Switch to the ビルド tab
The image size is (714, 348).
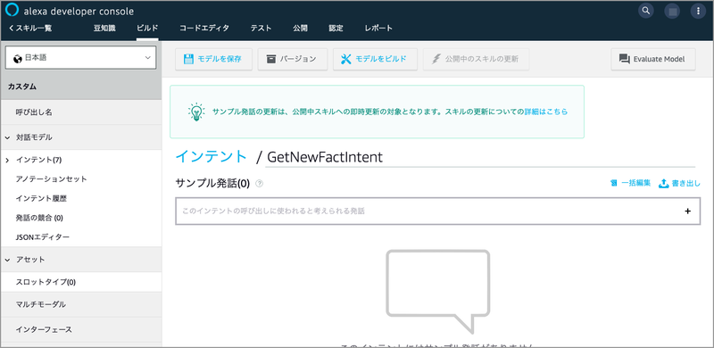click(147, 29)
